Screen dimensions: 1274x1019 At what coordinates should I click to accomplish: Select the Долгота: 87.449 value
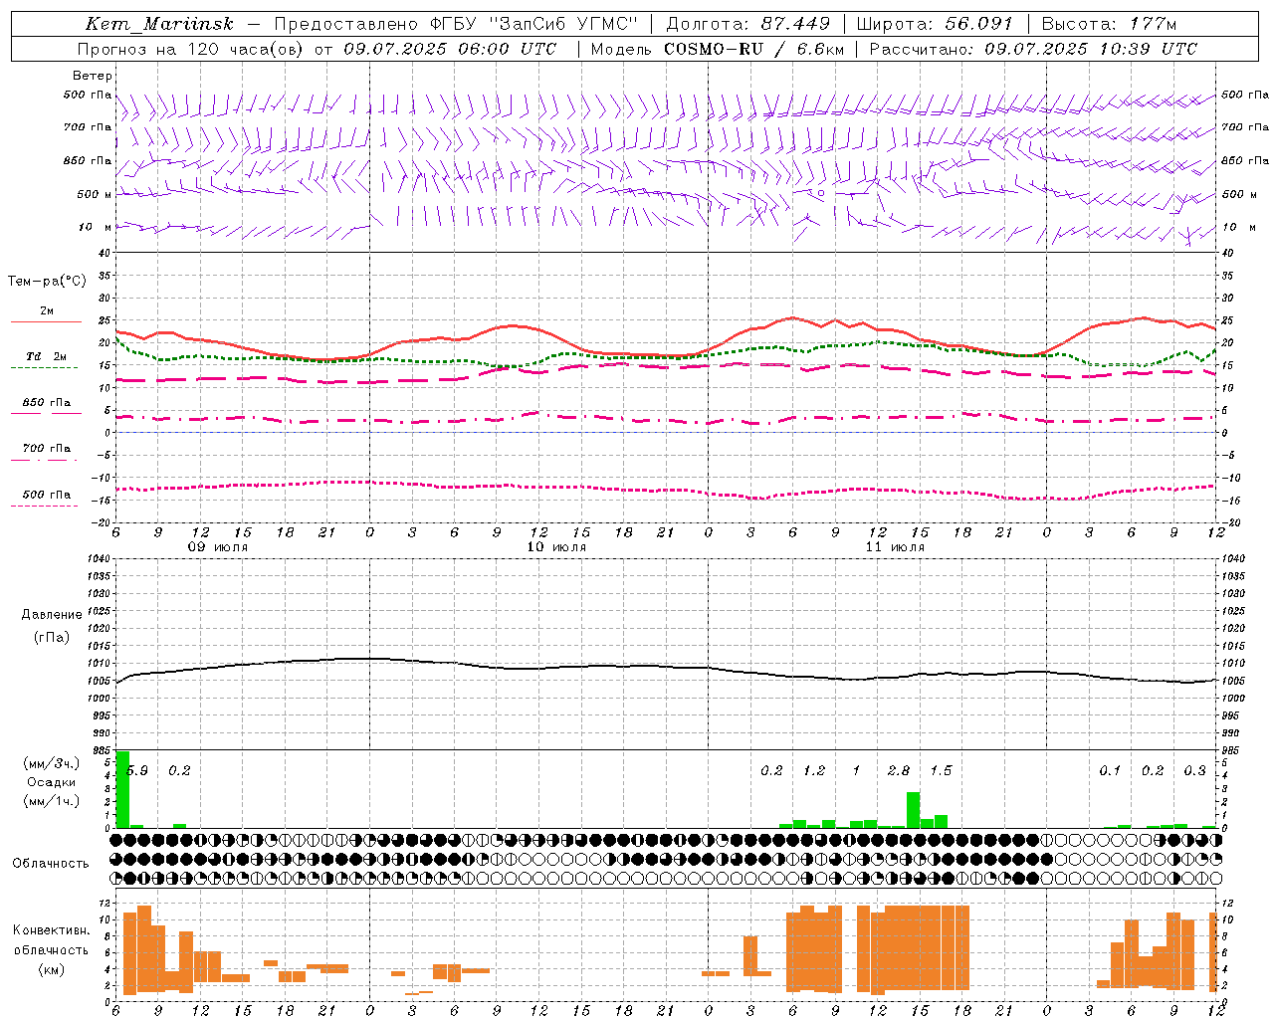coord(748,24)
